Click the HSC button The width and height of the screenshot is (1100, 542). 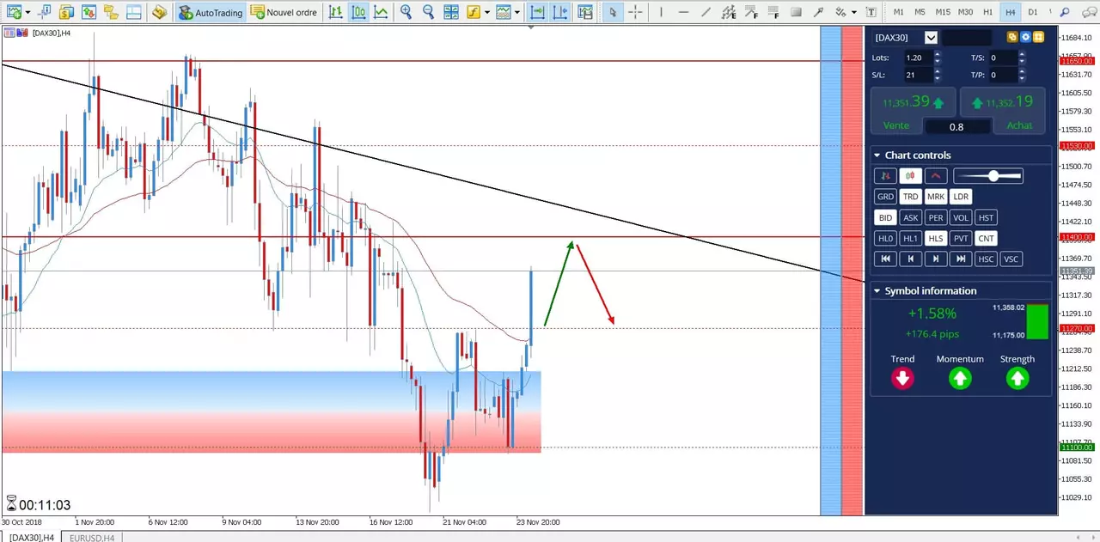(x=986, y=259)
